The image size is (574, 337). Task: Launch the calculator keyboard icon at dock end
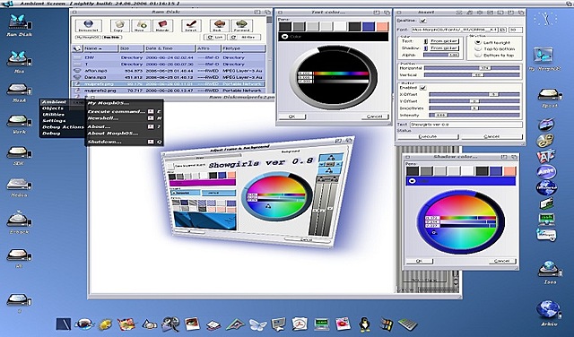point(407,324)
